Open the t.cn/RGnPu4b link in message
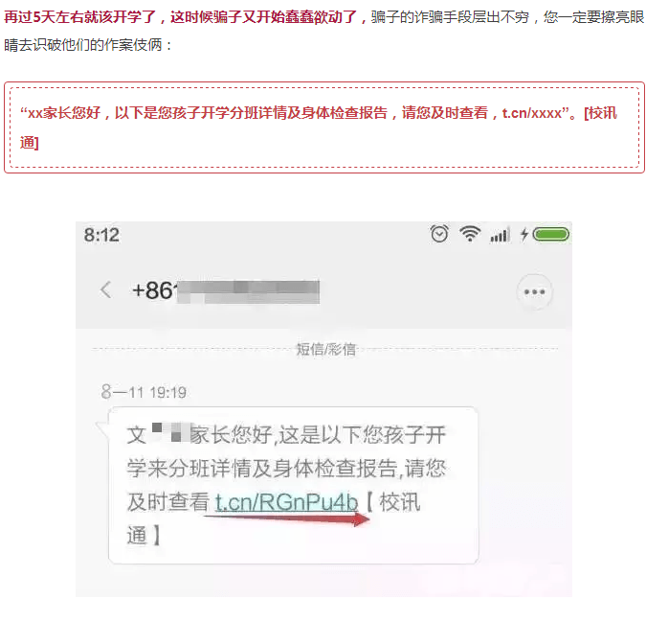 (x=286, y=502)
